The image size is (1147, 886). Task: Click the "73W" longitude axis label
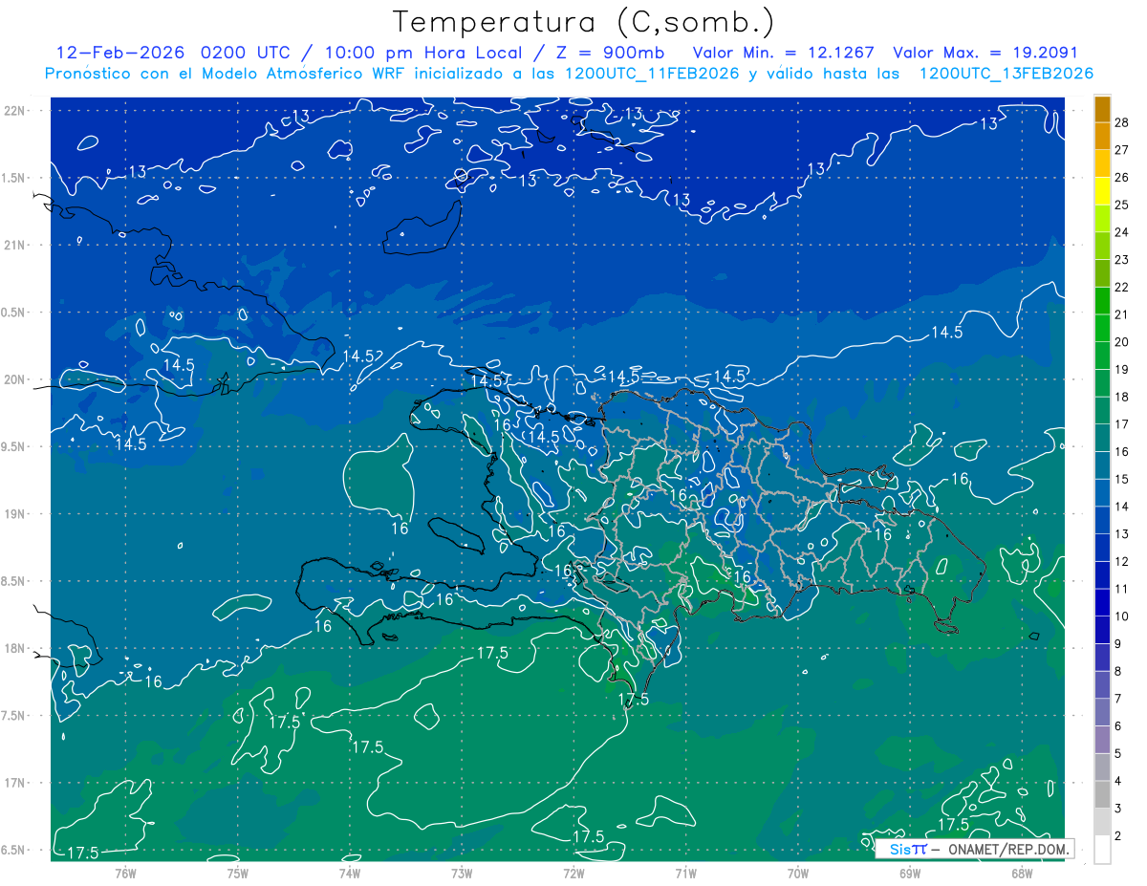point(462,873)
